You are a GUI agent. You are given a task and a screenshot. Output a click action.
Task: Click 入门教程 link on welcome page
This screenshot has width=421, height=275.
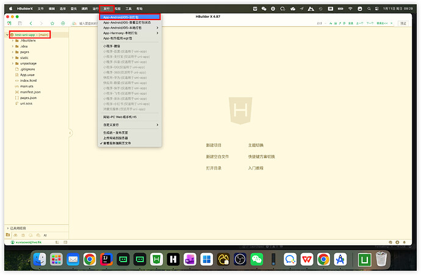click(x=256, y=168)
